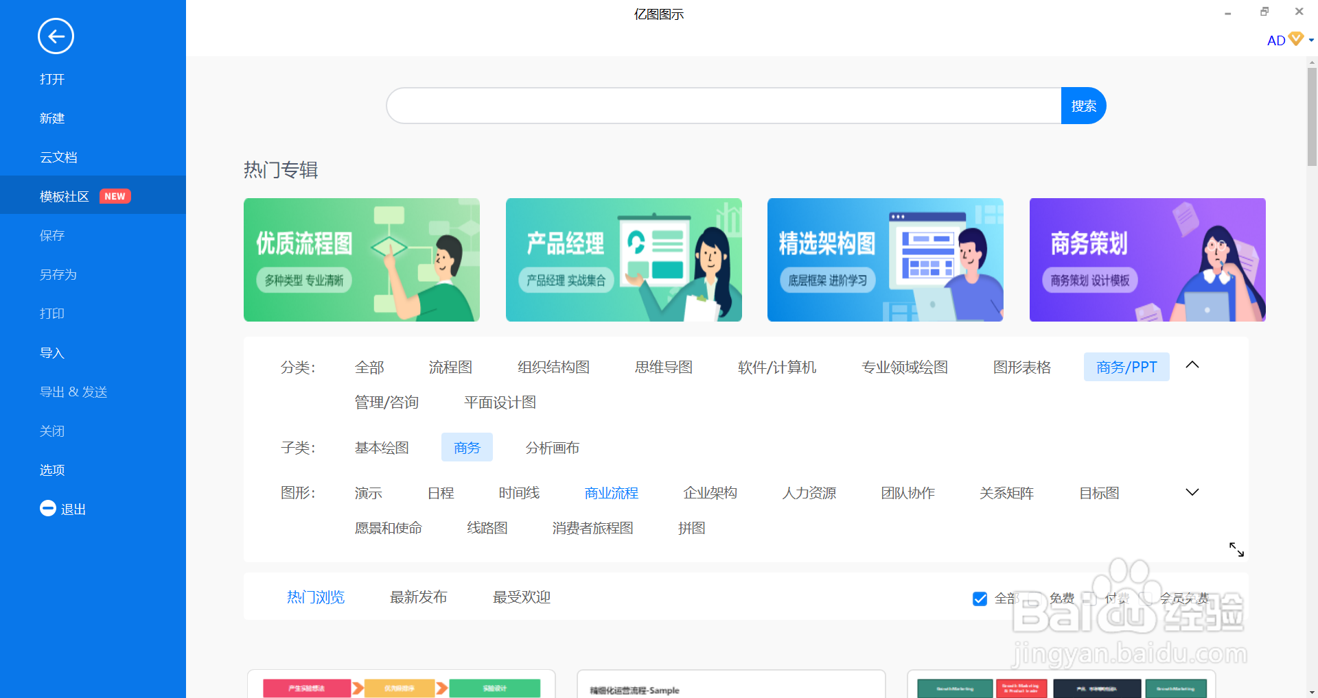
Task: Select the 组织结构图 category
Action: 553,368
